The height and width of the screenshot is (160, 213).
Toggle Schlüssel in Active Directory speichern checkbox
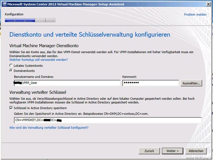(11, 108)
